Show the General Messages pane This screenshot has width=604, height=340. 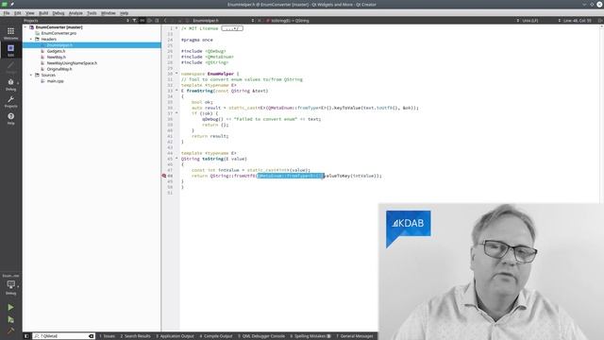(x=355, y=336)
